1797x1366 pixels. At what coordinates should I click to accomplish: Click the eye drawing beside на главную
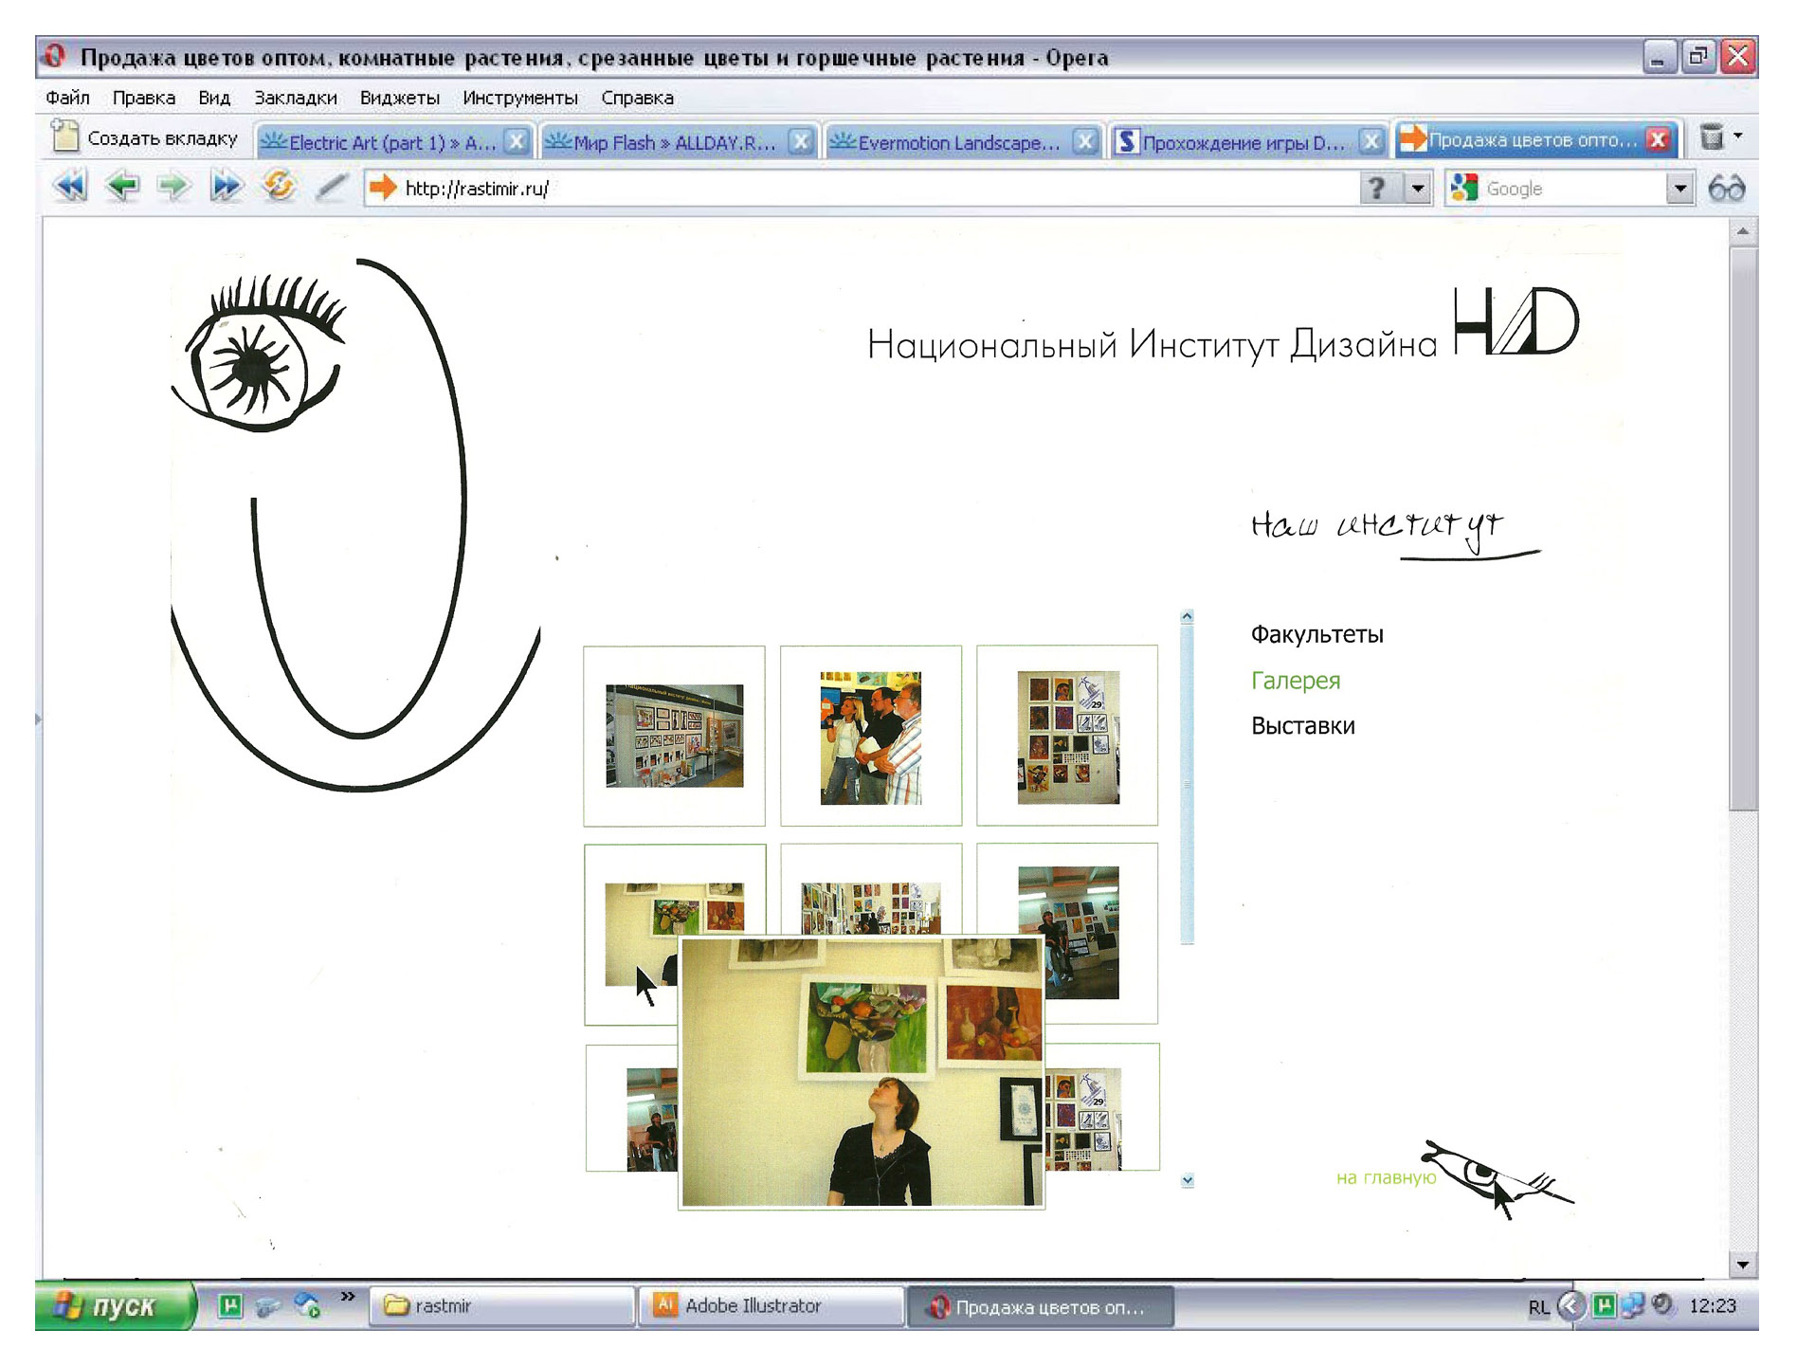click(1488, 1175)
